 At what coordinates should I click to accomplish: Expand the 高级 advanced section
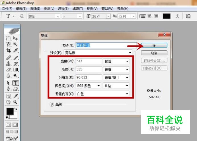click(52, 104)
